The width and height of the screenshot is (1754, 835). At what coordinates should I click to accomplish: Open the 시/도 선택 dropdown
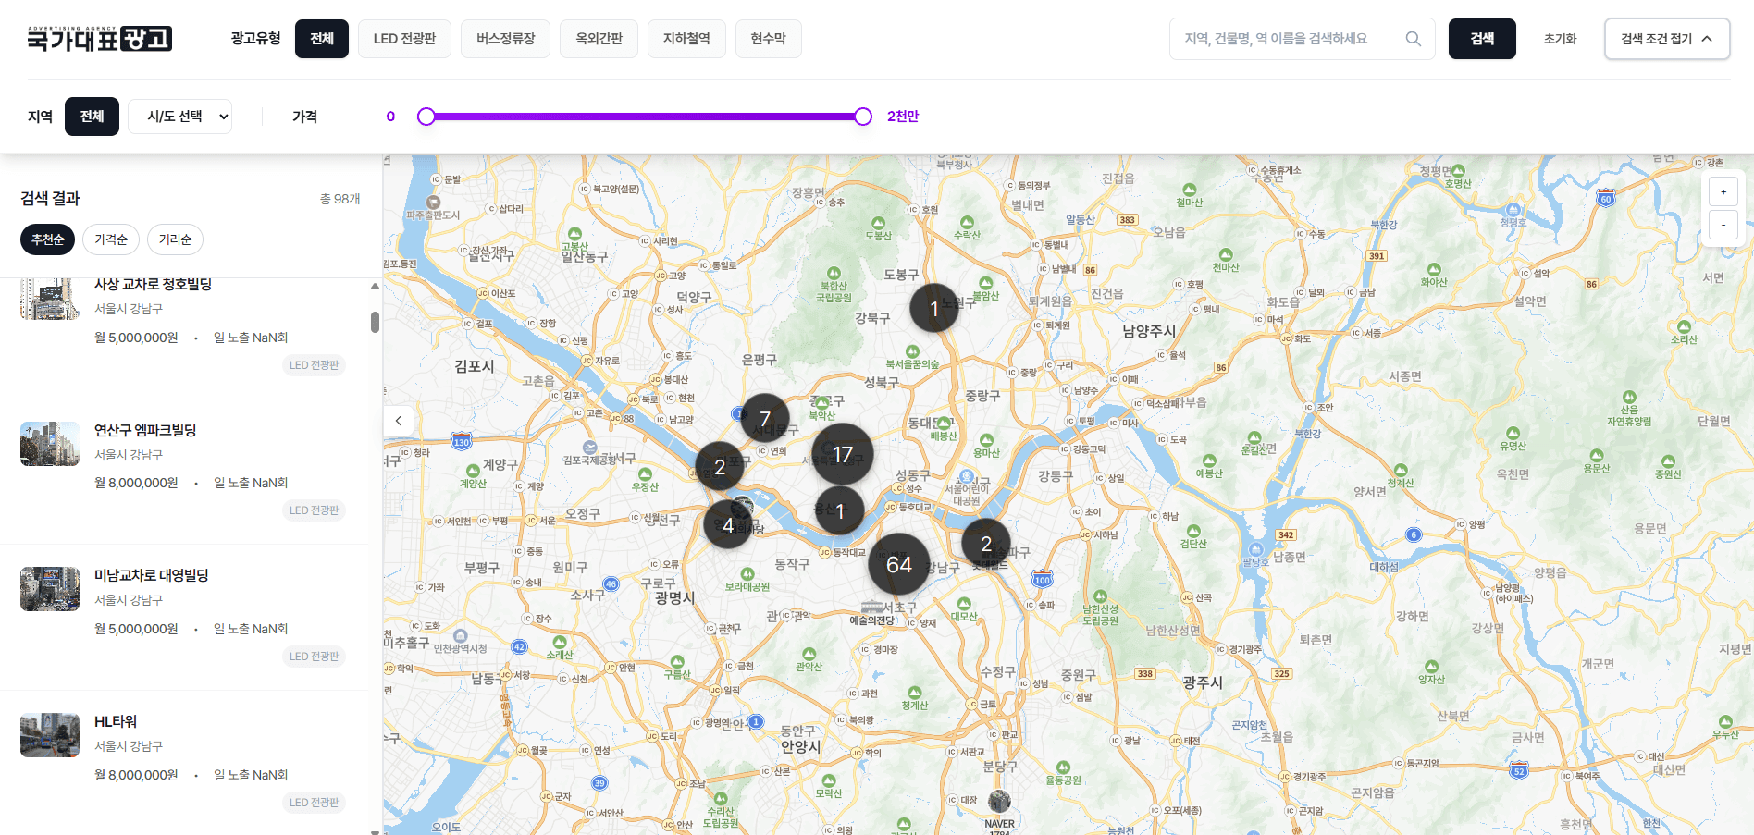[x=179, y=117]
